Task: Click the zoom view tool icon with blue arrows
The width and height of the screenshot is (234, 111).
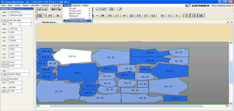Action: coord(40,15)
